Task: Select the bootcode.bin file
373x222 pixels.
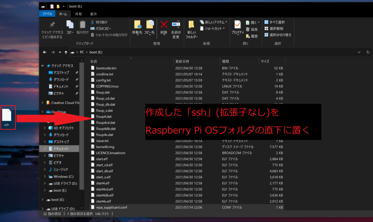Action: pyautogui.click(x=106, y=68)
